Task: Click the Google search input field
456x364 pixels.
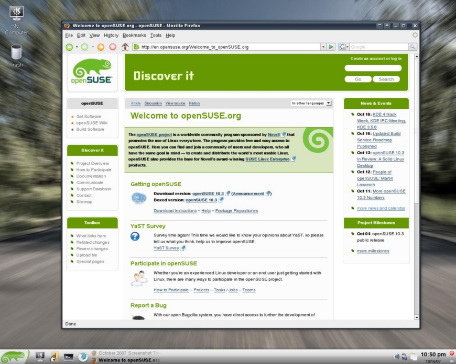Action: tap(378, 47)
